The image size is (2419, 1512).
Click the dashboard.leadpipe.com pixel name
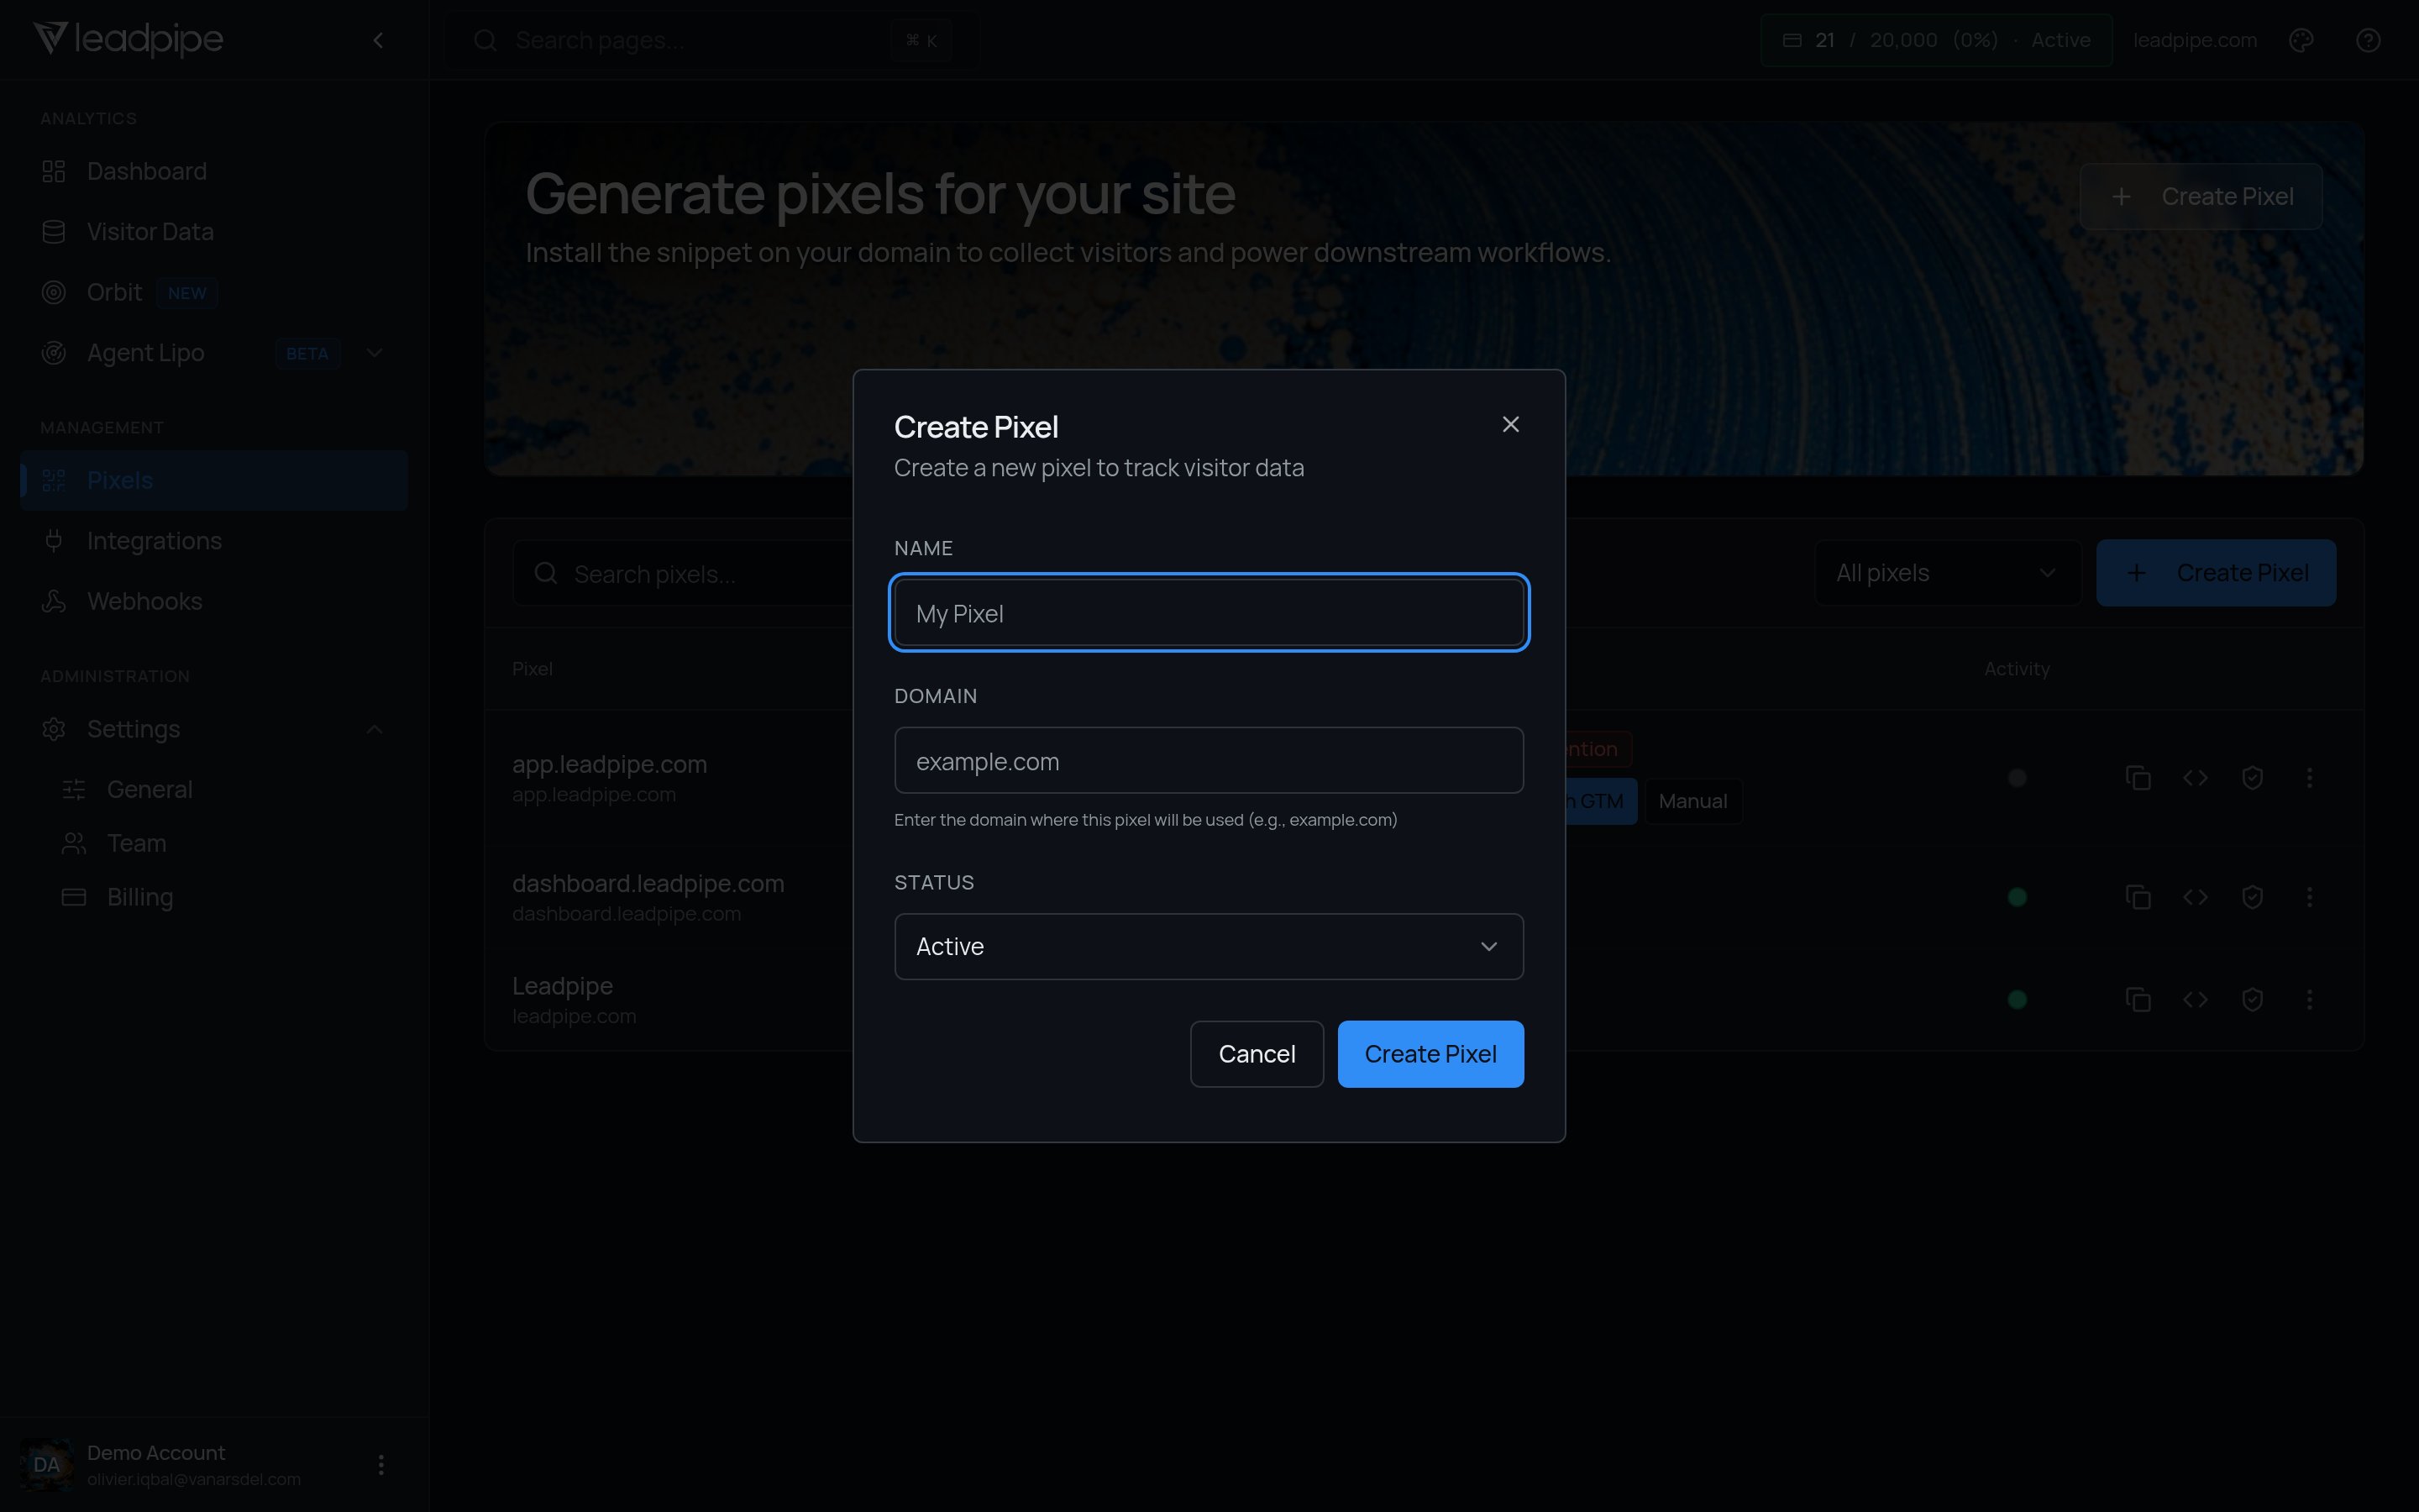click(648, 884)
